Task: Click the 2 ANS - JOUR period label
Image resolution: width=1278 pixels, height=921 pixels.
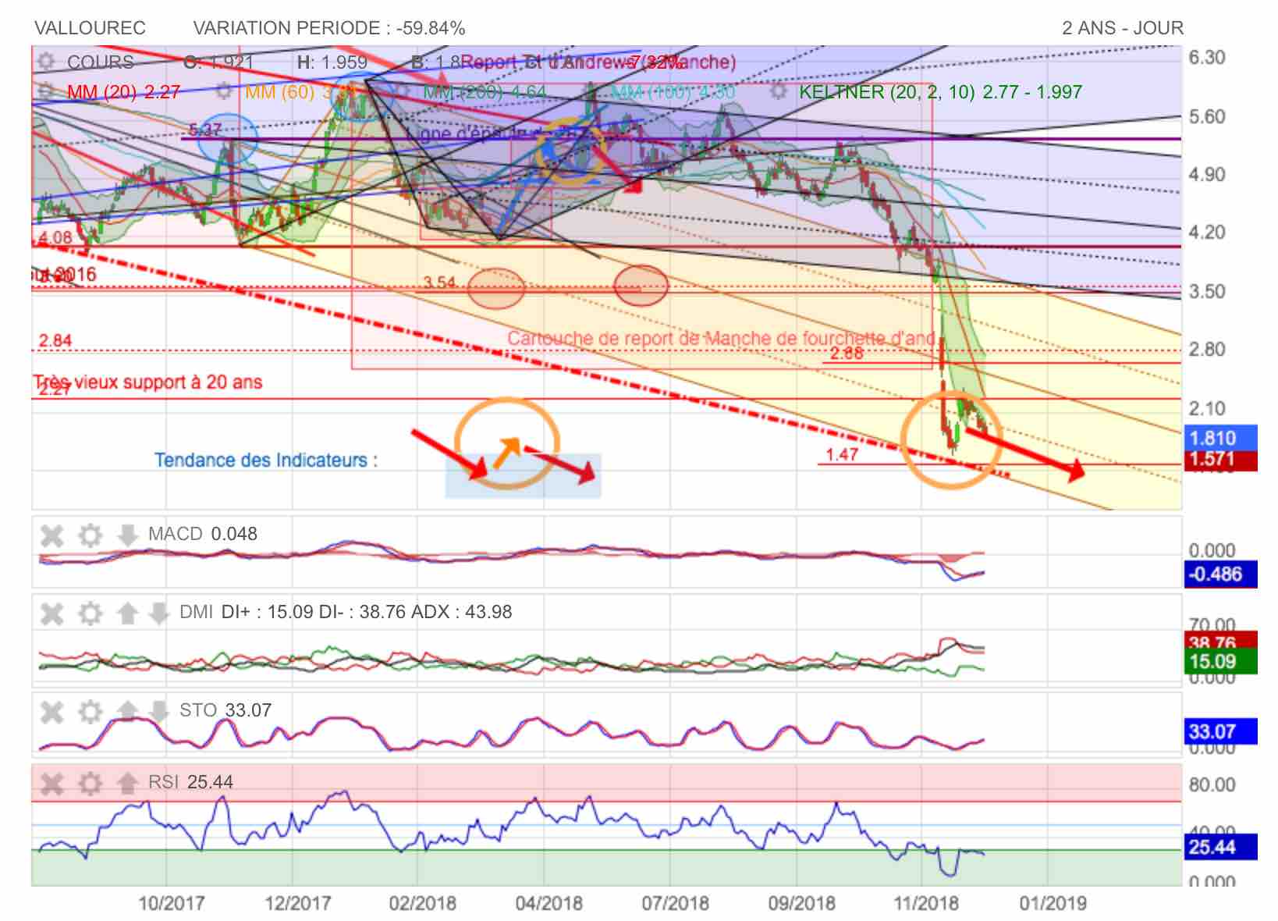Action: [1123, 28]
